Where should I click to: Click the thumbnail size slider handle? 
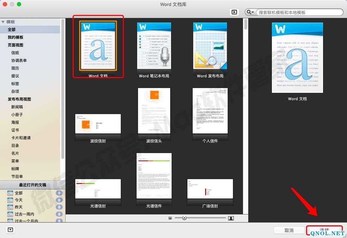[184, 218]
